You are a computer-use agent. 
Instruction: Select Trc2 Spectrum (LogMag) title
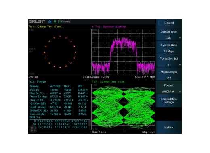111,27
